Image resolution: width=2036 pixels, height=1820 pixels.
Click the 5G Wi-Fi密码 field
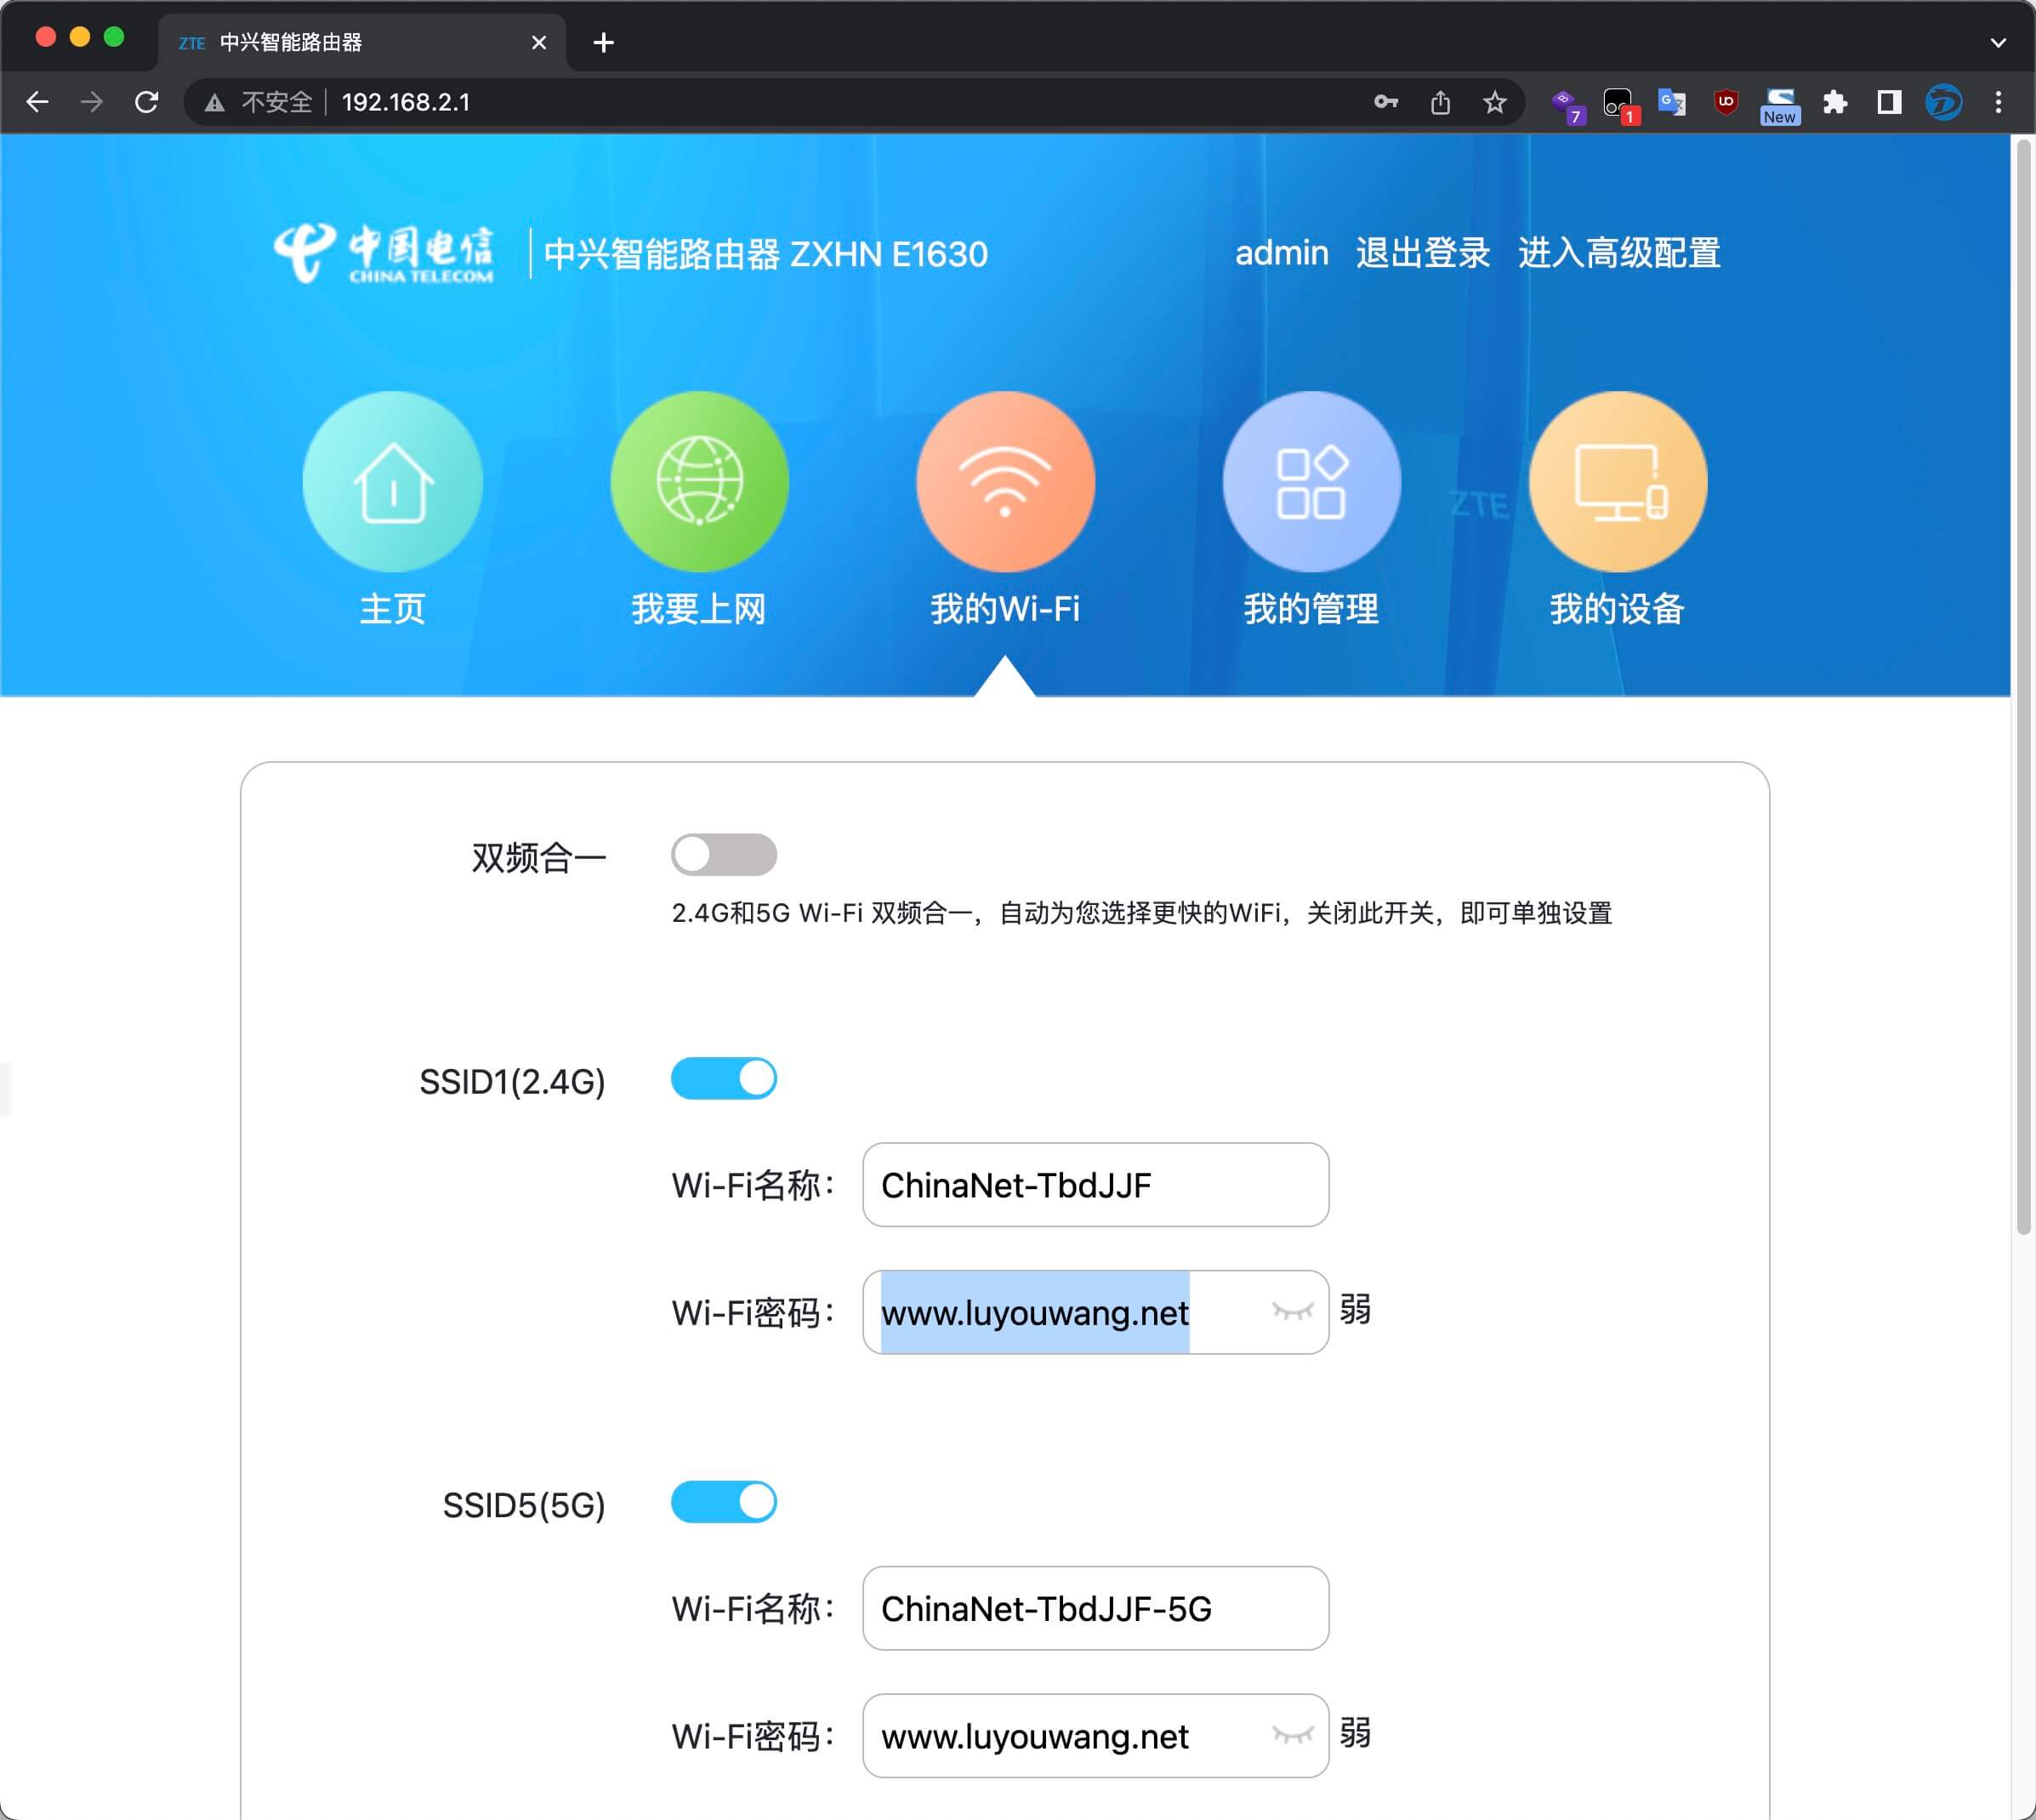(1095, 1736)
